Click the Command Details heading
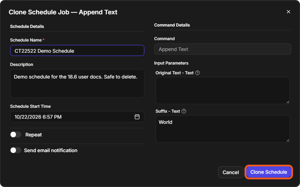Image resolution: width=300 pixels, height=187 pixels. coord(172,25)
